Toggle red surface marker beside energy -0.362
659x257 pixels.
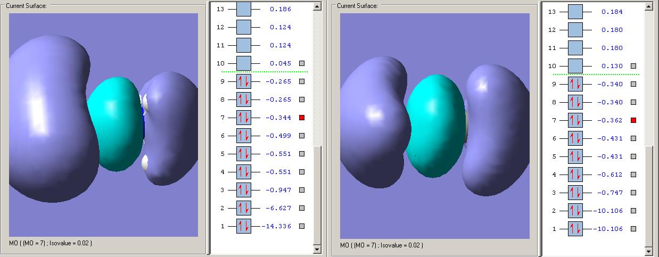(x=633, y=120)
